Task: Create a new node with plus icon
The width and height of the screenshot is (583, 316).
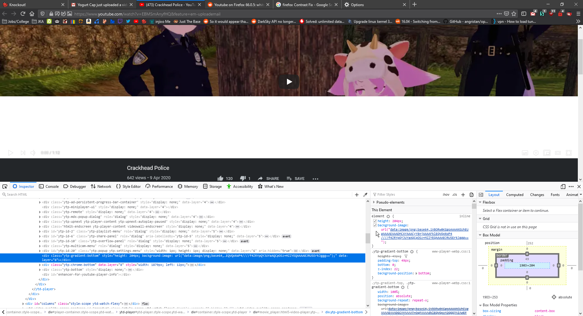Action: 357,195
